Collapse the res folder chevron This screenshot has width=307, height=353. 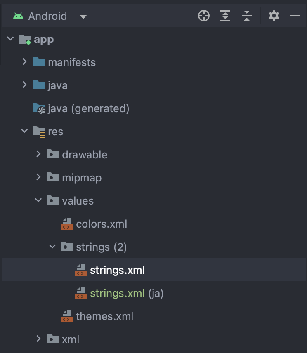point(24,131)
